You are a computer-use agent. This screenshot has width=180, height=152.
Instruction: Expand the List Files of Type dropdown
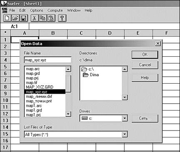[125, 134]
